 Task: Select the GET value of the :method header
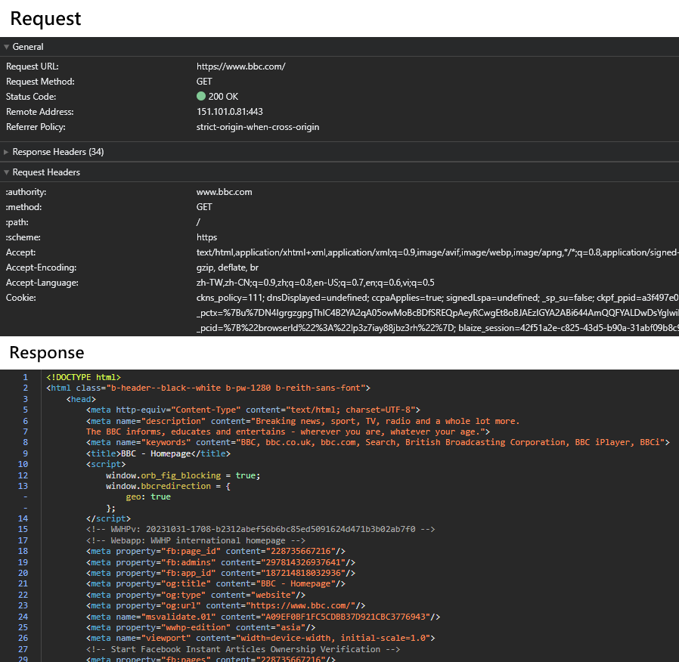coord(204,207)
